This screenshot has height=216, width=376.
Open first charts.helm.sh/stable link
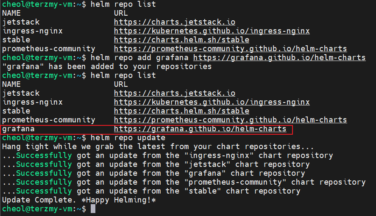pos(181,40)
